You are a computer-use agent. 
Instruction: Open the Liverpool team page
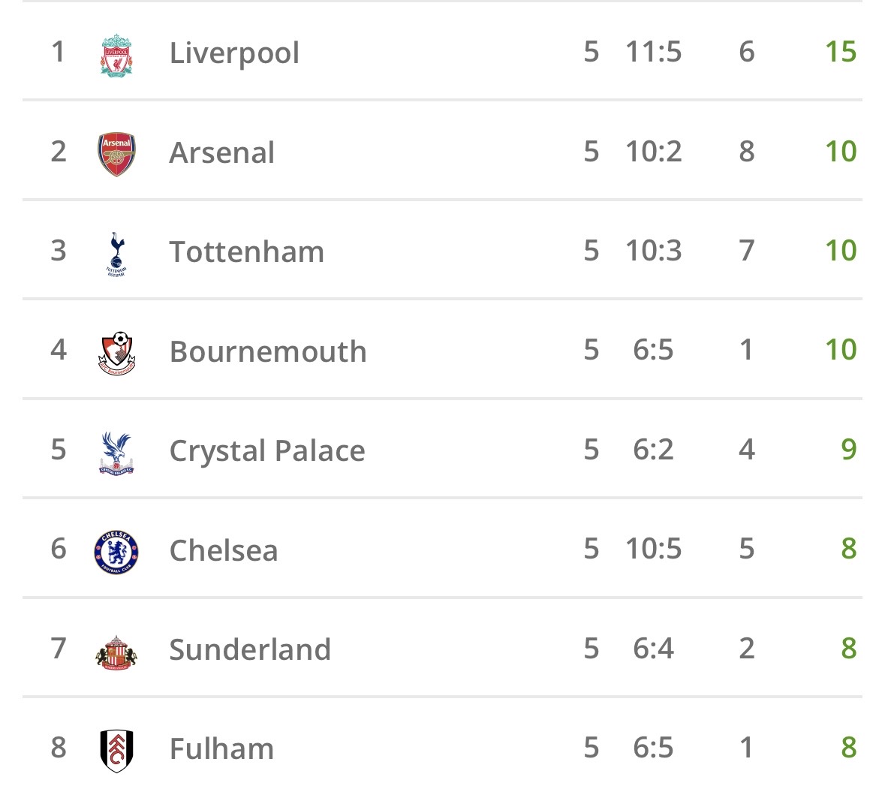(234, 53)
